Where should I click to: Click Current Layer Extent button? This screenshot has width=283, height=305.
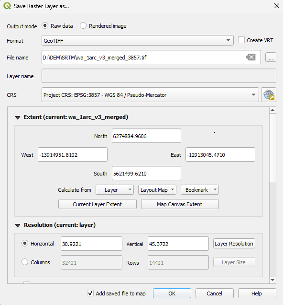pos(98,204)
